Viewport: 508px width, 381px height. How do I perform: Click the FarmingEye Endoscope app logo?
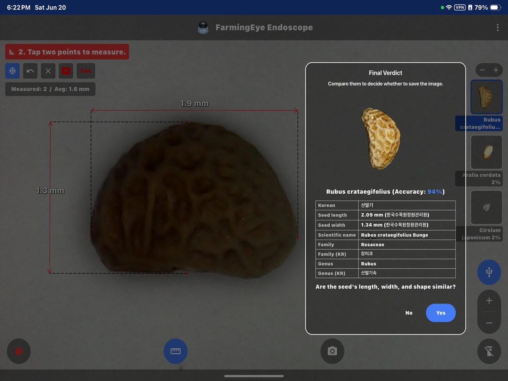click(203, 27)
